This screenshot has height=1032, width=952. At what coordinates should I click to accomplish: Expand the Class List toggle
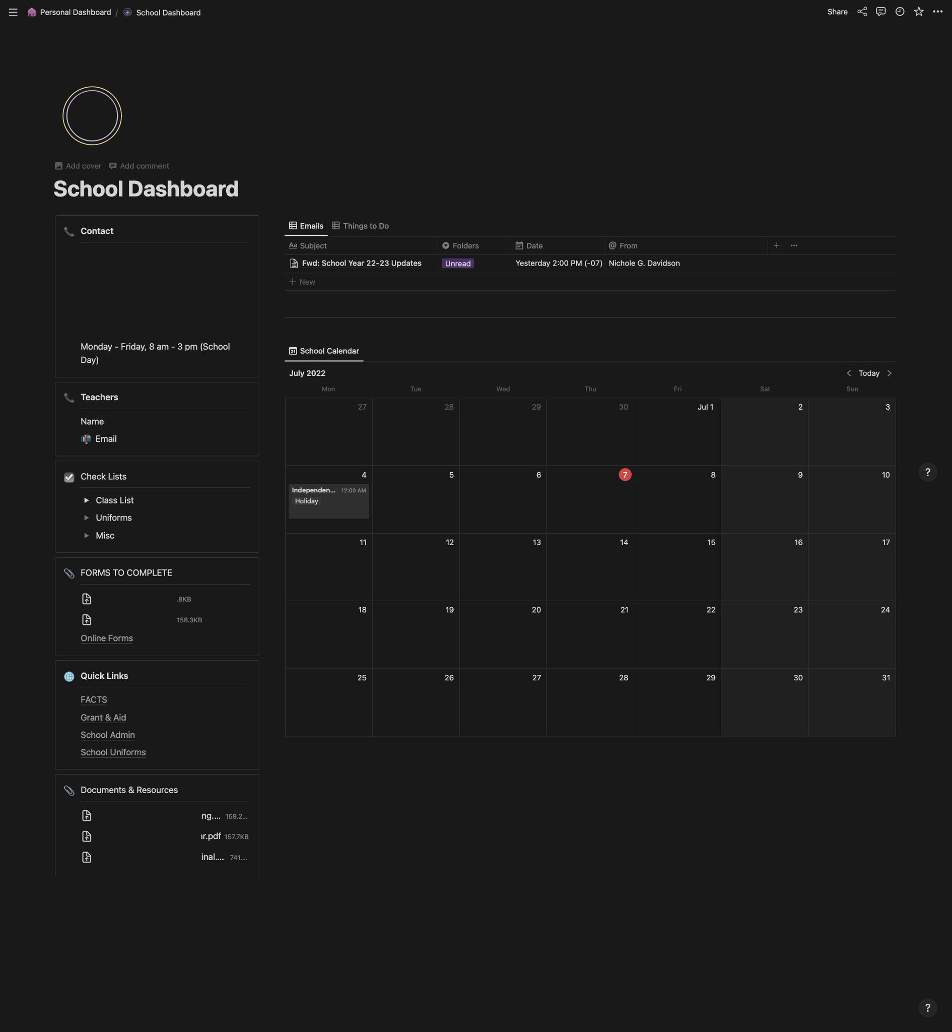point(87,500)
